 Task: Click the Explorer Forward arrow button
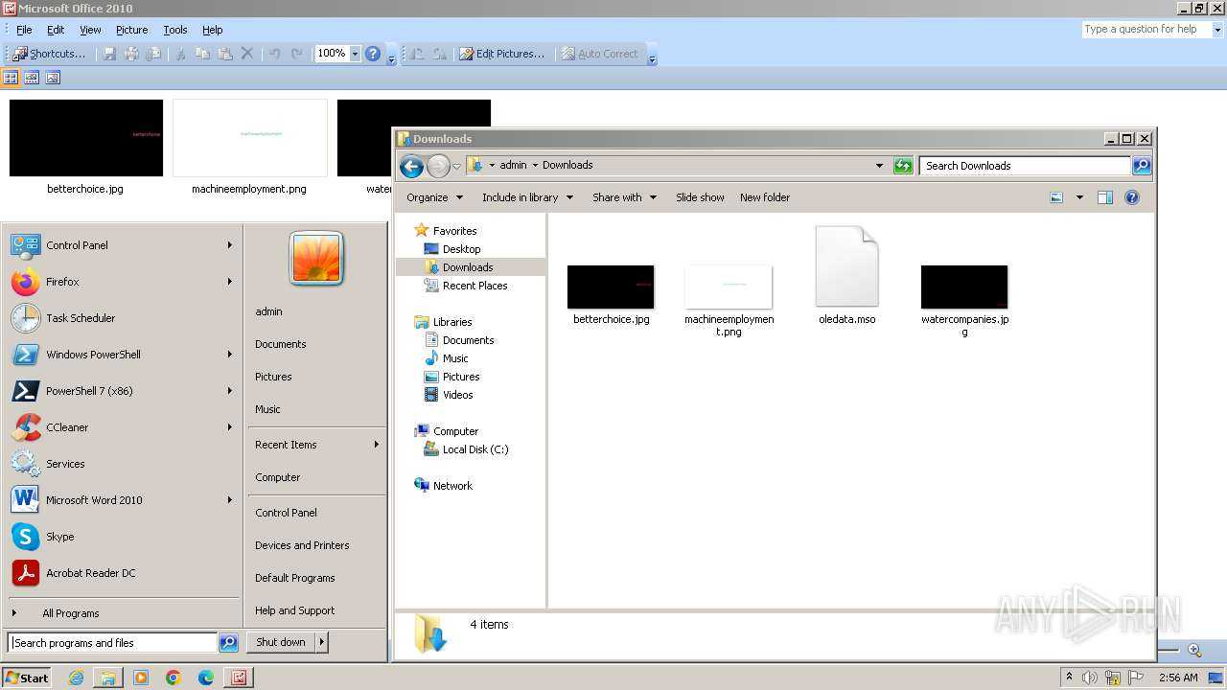438,167
